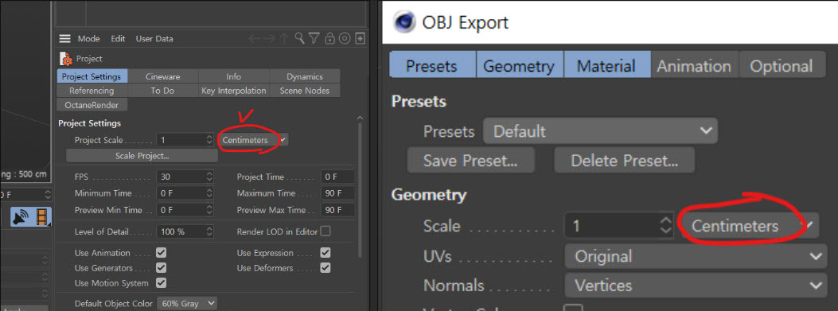Click the Save Preset... button
The height and width of the screenshot is (311, 838).
click(x=470, y=161)
